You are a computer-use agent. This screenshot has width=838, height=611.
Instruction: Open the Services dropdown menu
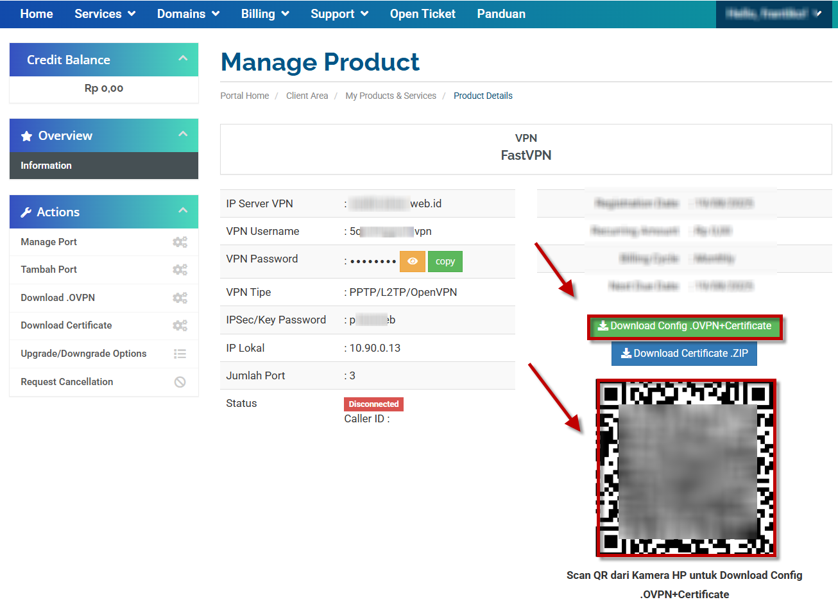click(105, 14)
